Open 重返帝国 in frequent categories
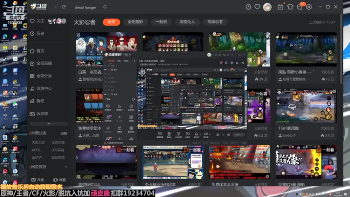 coord(58,158)
